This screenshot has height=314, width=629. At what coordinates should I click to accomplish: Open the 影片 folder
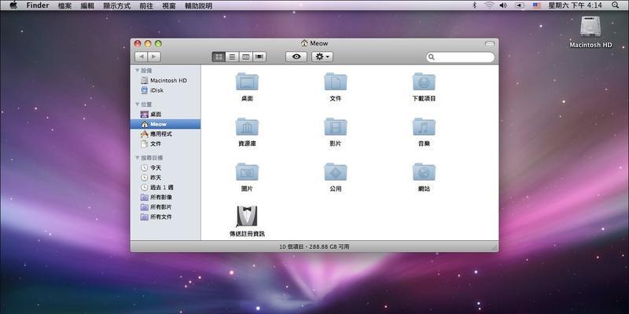pyautogui.click(x=336, y=127)
